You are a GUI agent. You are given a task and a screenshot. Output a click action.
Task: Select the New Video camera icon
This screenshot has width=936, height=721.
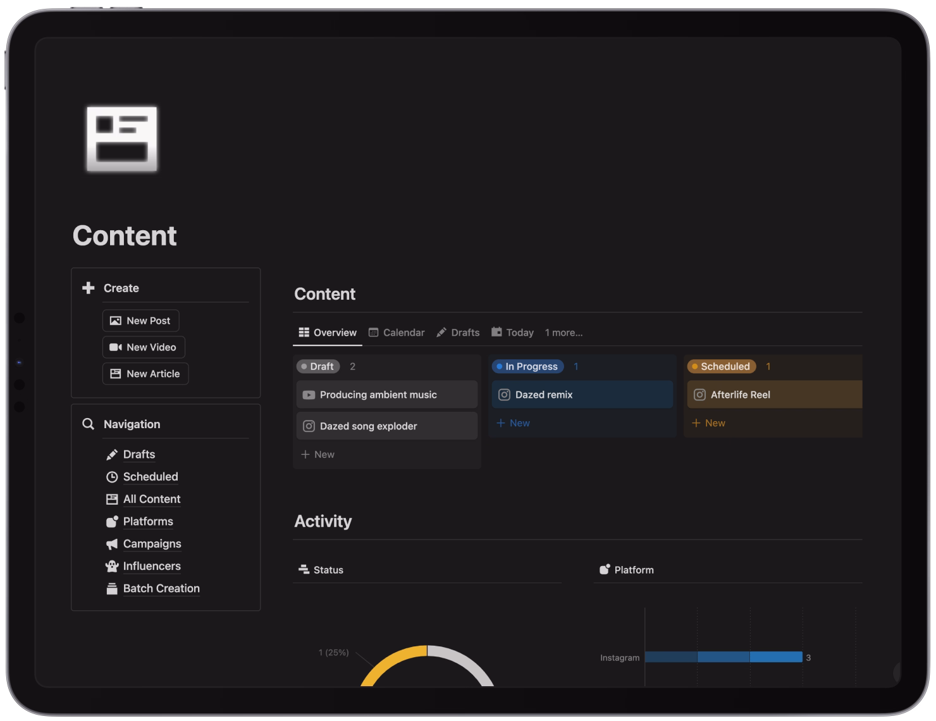(x=115, y=347)
